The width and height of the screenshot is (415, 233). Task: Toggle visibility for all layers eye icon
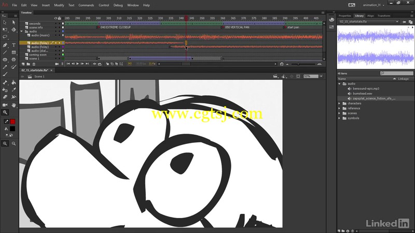point(56,18)
